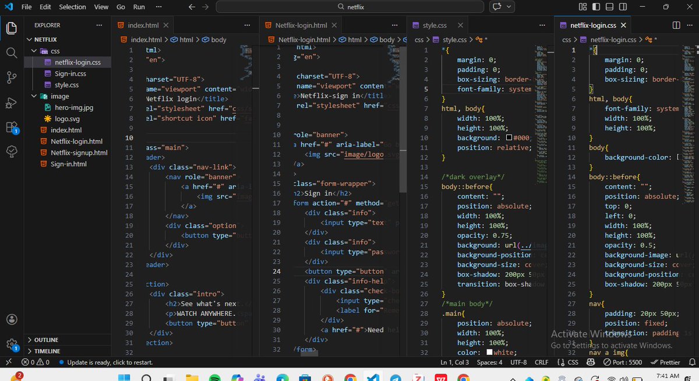The height and width of the screenshot is (381, 699).
Task: Close the index.html tab
Action: 165,26
